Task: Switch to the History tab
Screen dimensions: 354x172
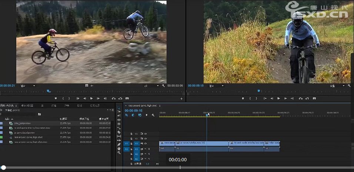Action: 95,106
